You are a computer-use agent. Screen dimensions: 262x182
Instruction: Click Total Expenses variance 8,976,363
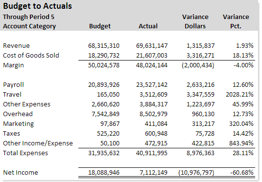[200, 153]
